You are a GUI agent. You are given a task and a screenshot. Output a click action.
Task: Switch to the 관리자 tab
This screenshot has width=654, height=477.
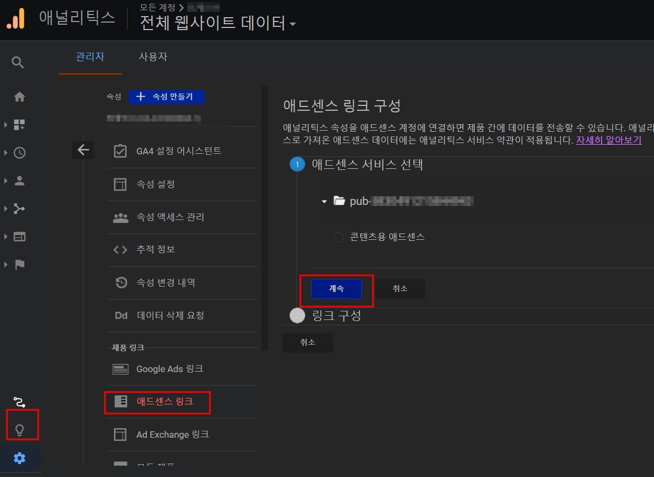click(x=90, y=57)
